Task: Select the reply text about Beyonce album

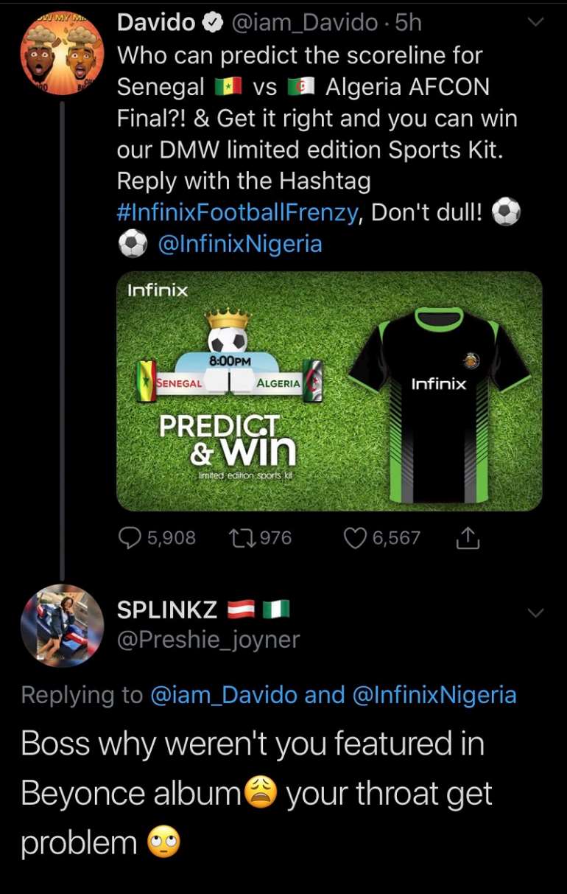Action: [256, 793]
